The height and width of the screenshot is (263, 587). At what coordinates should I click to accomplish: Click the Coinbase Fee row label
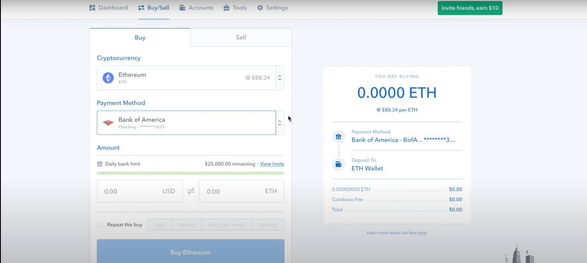[x=347, y=199]
